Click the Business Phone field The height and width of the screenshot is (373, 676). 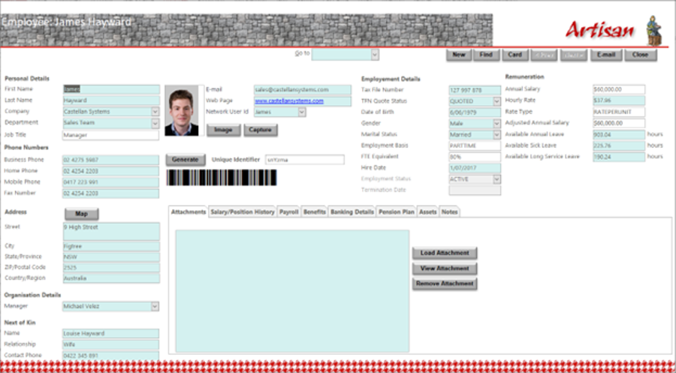(110, 160)
